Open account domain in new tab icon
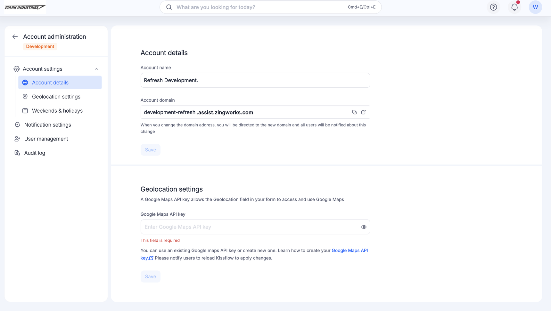Screen dimensions: 551x311 click(363, 112)
